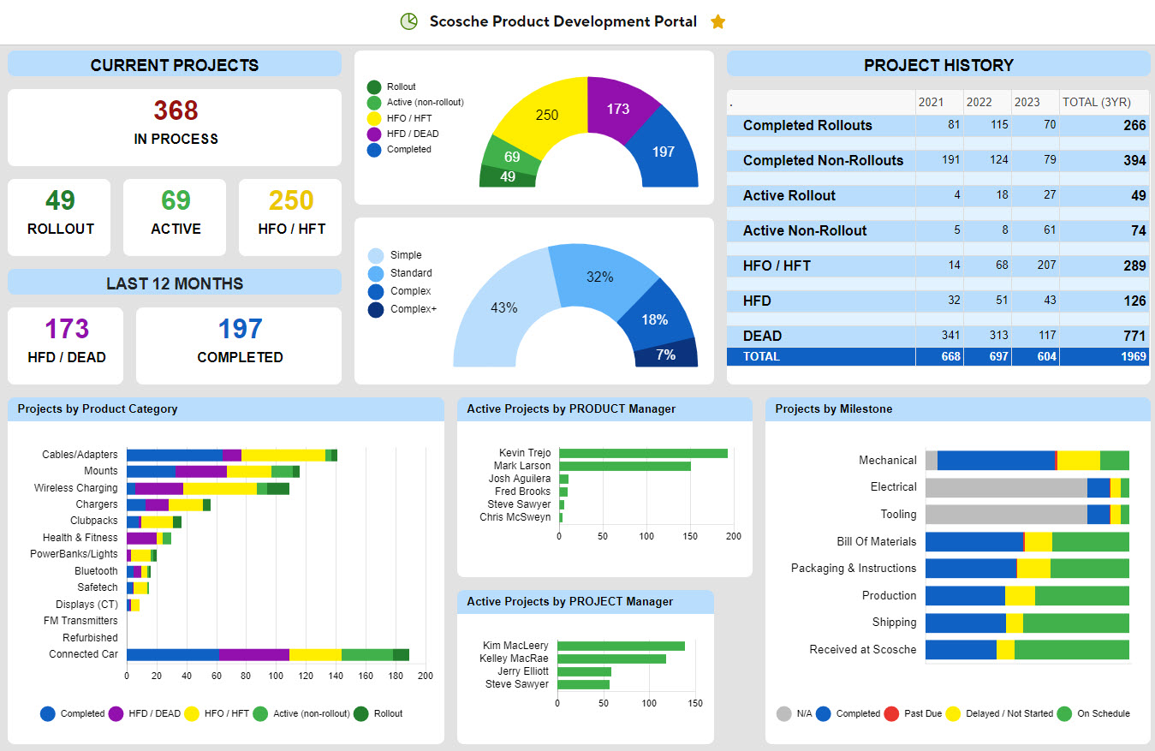Click the Projects by Milestone title
The width and height of the screenshot is (1155, 751).
(834, 409)
